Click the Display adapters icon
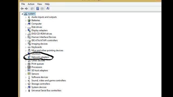Viewport: 173px width, 97px height. (x=29, y=30)
